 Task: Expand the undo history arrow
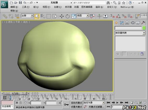(28, 3)
